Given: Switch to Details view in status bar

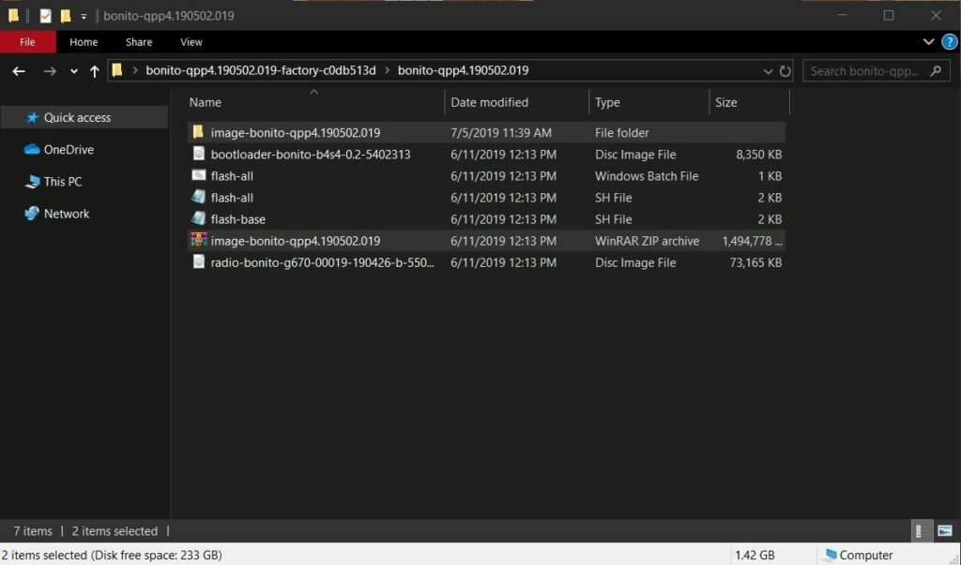Looking at the screenshot, I should point(921,530).
